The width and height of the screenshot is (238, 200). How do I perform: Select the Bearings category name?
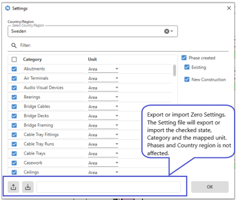(32, 97)
